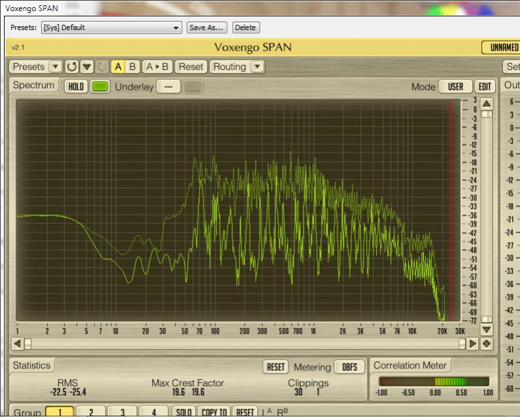This screenshot has width=520, height=417.
Task: Click the greyed redo arrow icon
Action: (x=102, y=67)
